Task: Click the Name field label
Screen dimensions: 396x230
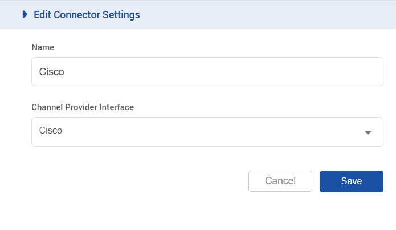Action: pos(43,47)
